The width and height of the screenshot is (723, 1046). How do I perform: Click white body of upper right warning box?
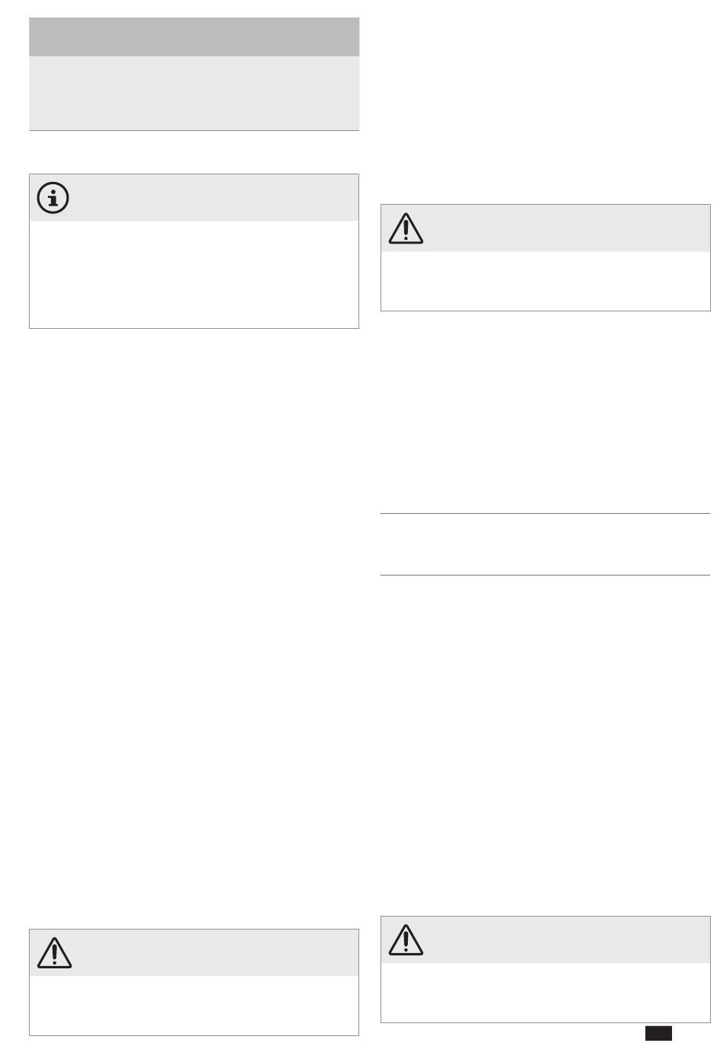[545, 281]
